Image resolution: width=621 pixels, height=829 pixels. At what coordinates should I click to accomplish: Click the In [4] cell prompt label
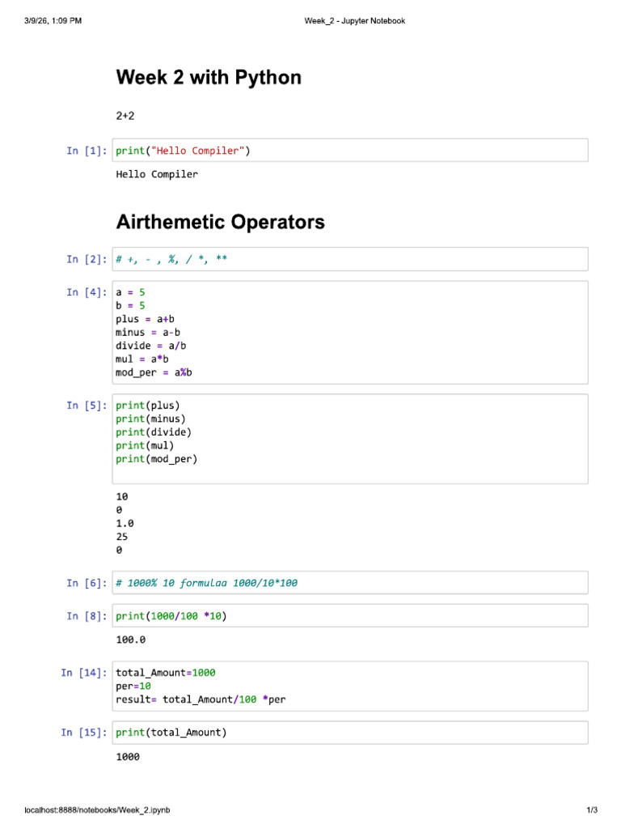[87, 292]
